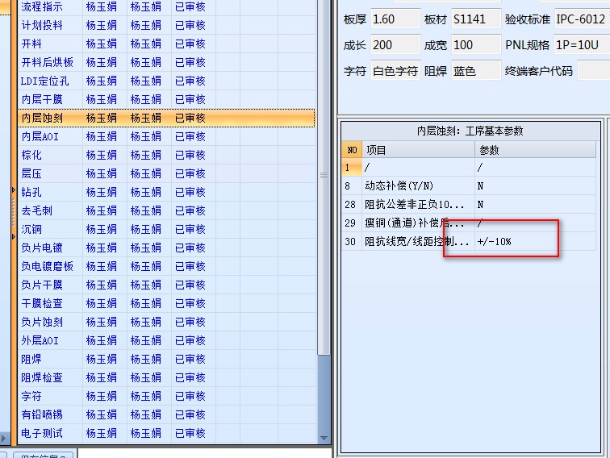Click the 成宽 field showing 100

[x=476, y=45]
